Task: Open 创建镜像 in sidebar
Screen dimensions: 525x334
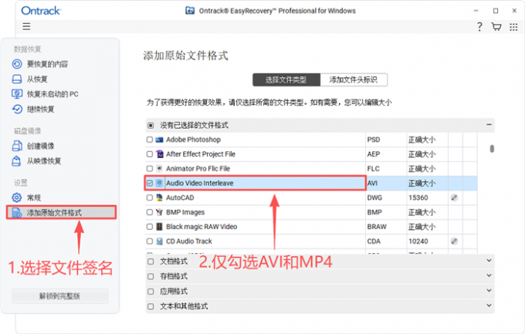Action: (x=40, y=146)
